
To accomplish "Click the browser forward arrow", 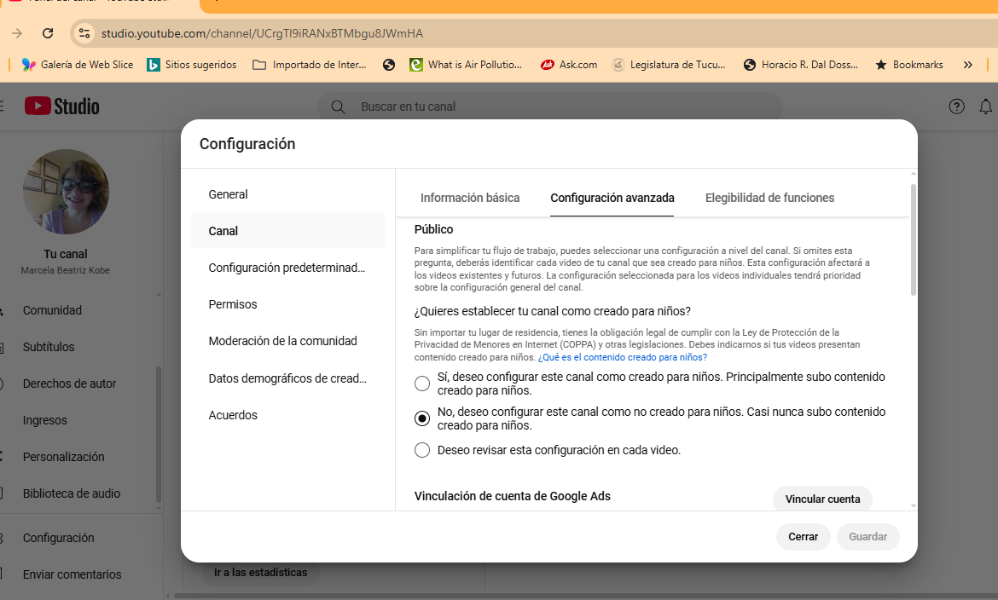I will pos(17,33).
